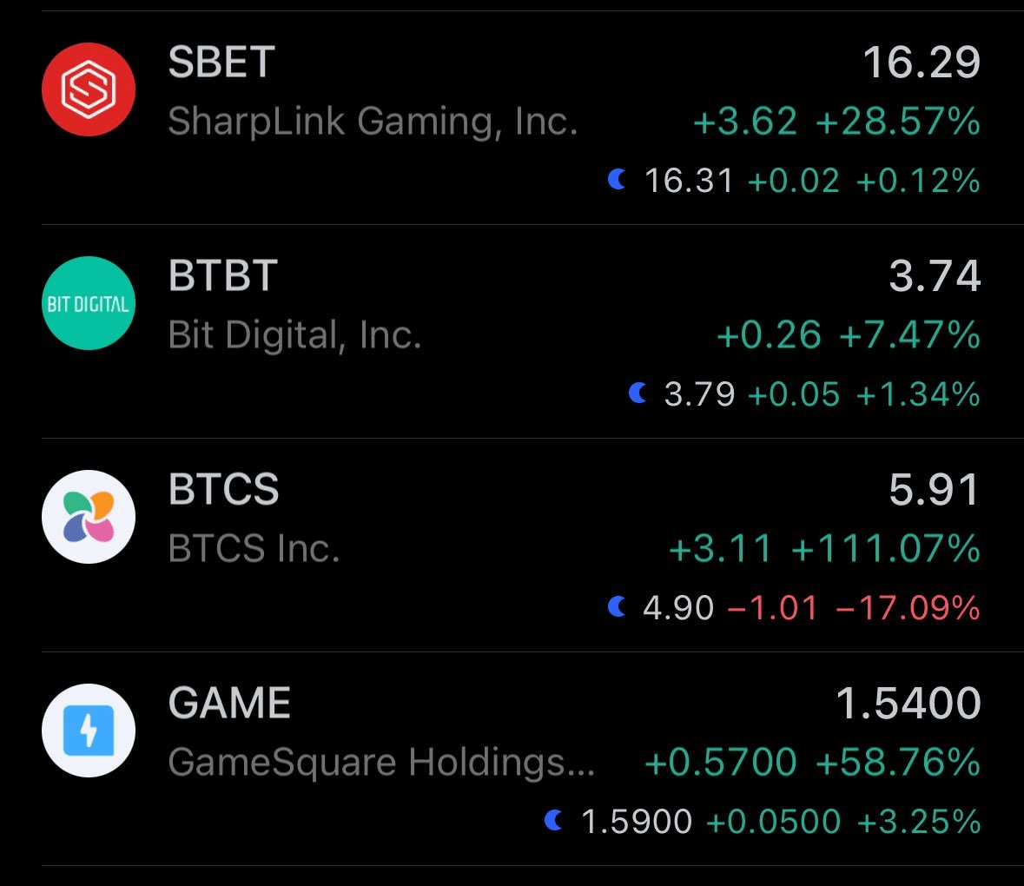Screen dimensions: 1024x886
Task: Tap the SharpLink Gaming red logo icon
Action: [x=89, y=89]
